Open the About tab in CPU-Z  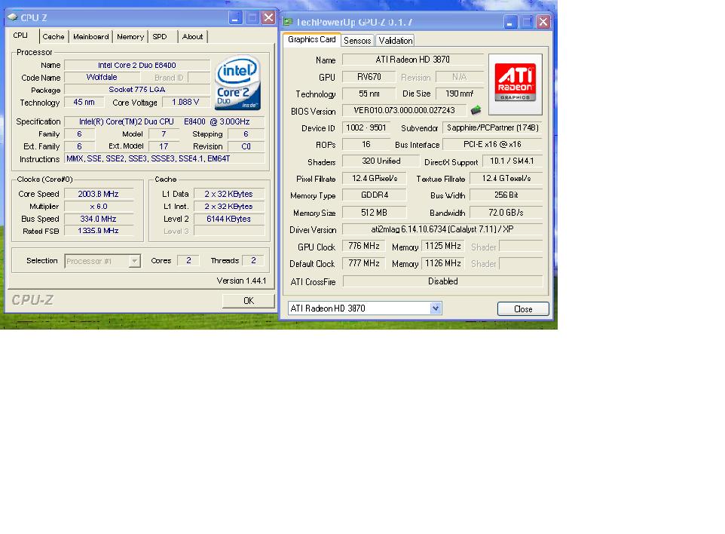coord(192,36)
